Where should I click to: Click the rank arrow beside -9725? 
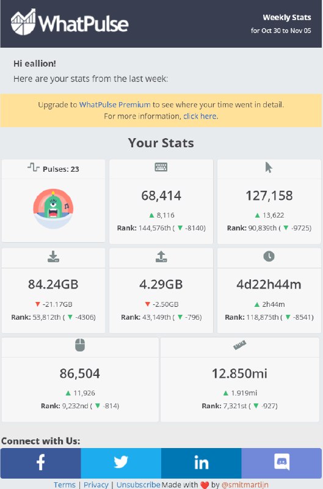tap(286, 228)
